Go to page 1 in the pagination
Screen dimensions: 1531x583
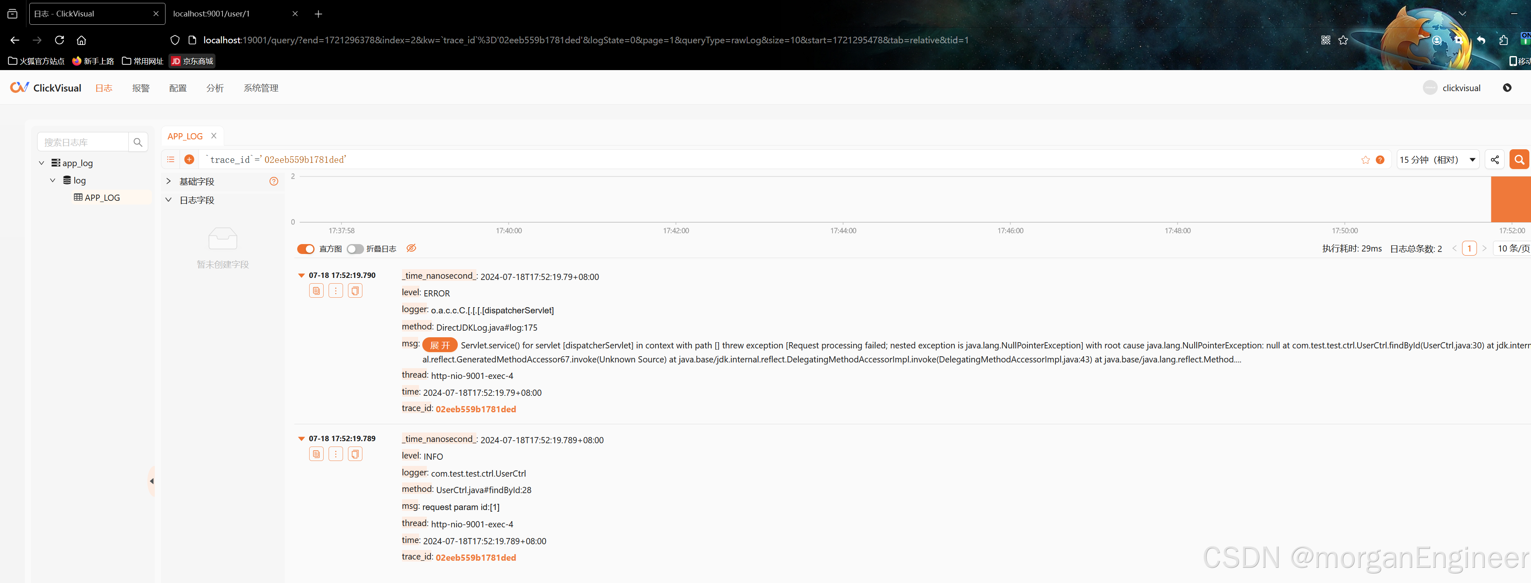point(1469,249)
